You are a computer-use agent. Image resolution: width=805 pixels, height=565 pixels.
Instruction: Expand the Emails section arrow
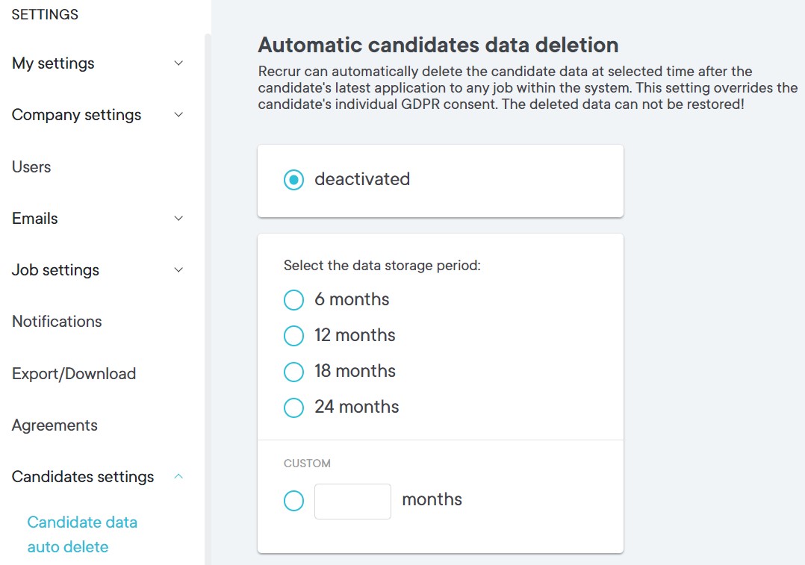tap(178, 219)
